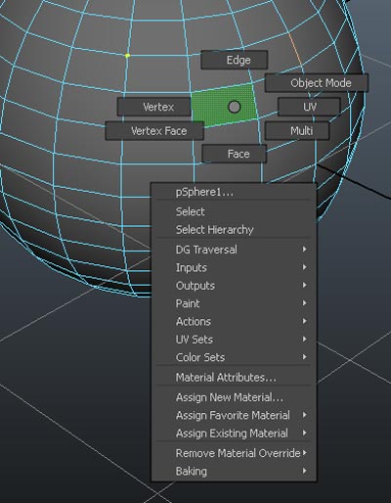Expand Assign Existing Material submenu
391x503 pixels.
[234, 434]
